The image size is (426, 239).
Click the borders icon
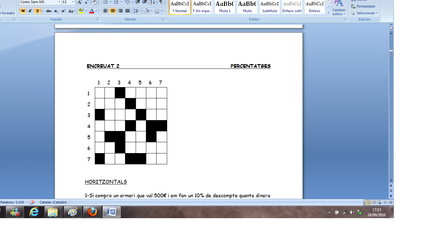pos(157,11)
